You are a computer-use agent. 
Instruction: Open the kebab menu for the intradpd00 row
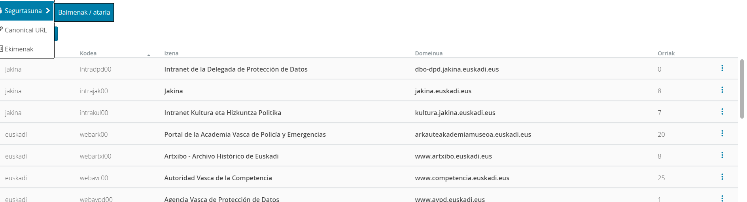click(722, 68)
